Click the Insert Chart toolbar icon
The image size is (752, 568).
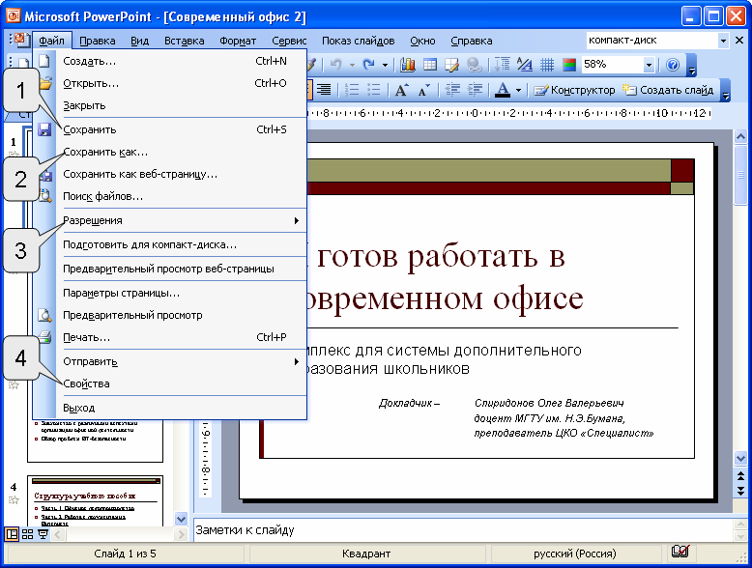coord(408,65)
